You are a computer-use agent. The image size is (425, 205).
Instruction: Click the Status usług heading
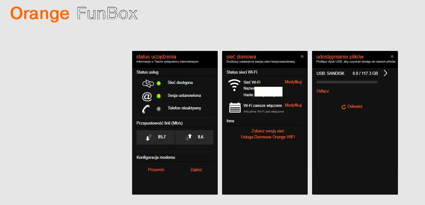click(148, 72)
